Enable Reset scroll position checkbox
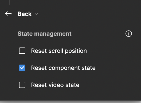Screen dimensions: 141x103 point(22,51)
